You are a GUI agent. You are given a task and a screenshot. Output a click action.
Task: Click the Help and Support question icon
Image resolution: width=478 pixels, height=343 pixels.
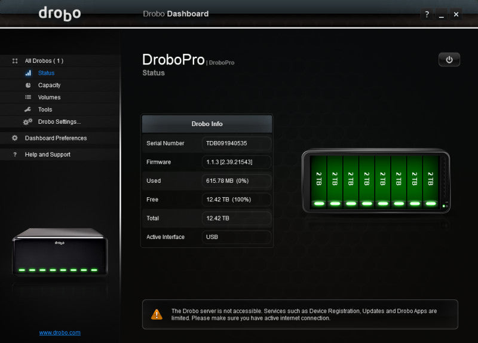click(x=15, y=155)
